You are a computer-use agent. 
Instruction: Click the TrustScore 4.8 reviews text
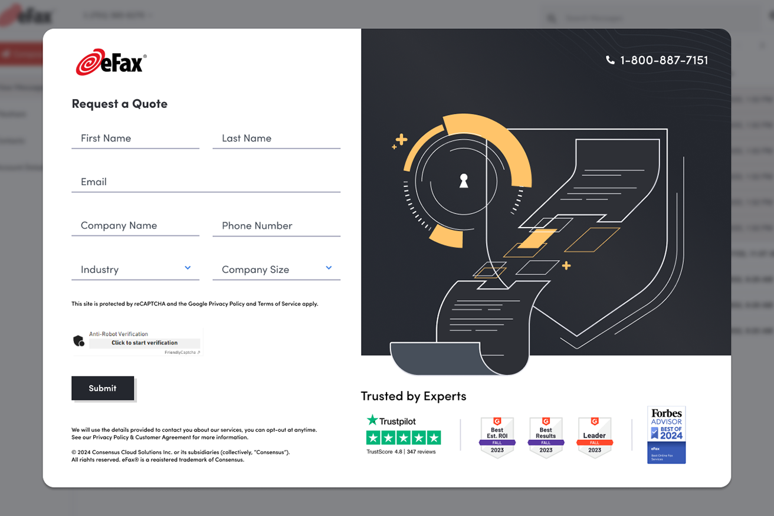(401, 452)
